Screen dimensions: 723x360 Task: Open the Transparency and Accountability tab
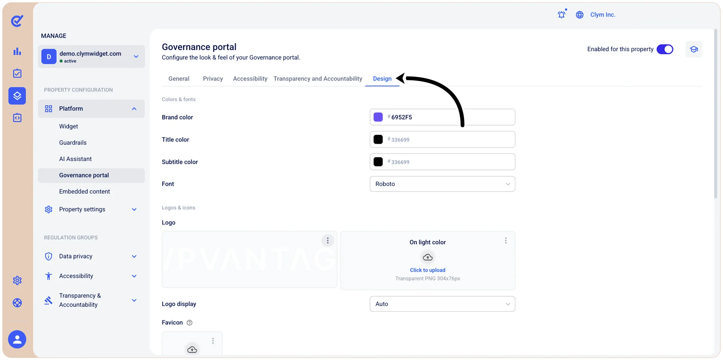click(318, 79)
